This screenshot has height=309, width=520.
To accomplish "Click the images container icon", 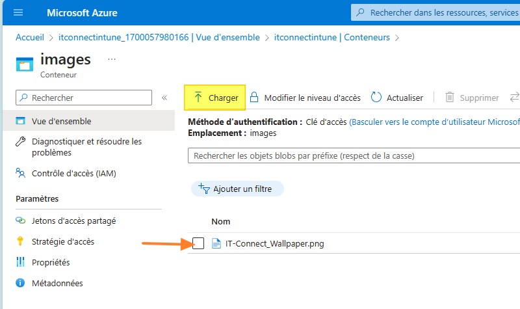I will click(25, 64).
